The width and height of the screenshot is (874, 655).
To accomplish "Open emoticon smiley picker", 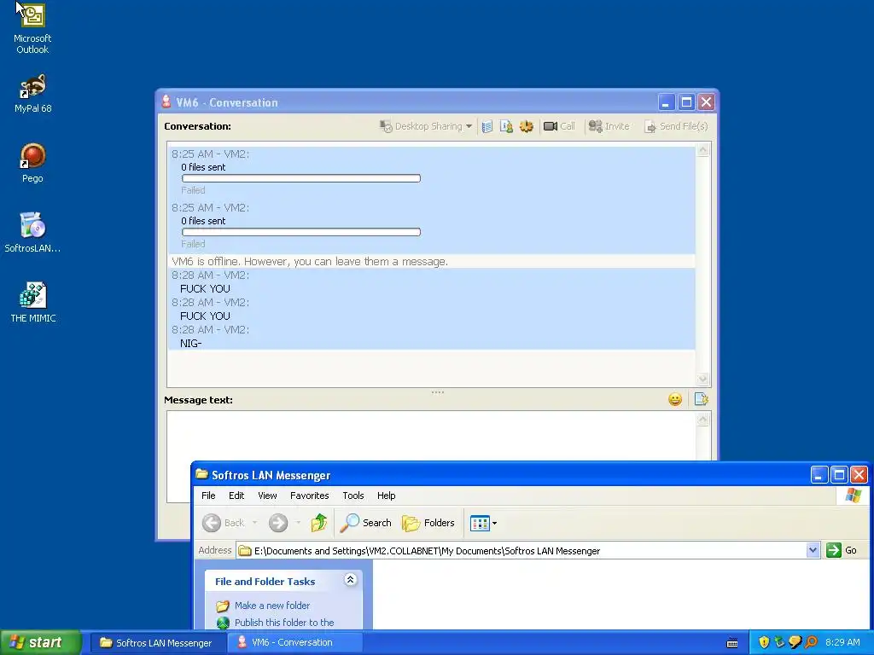I will tap(675, 399).
